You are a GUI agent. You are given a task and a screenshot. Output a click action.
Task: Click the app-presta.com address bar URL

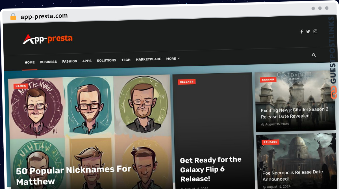(44, 16)
